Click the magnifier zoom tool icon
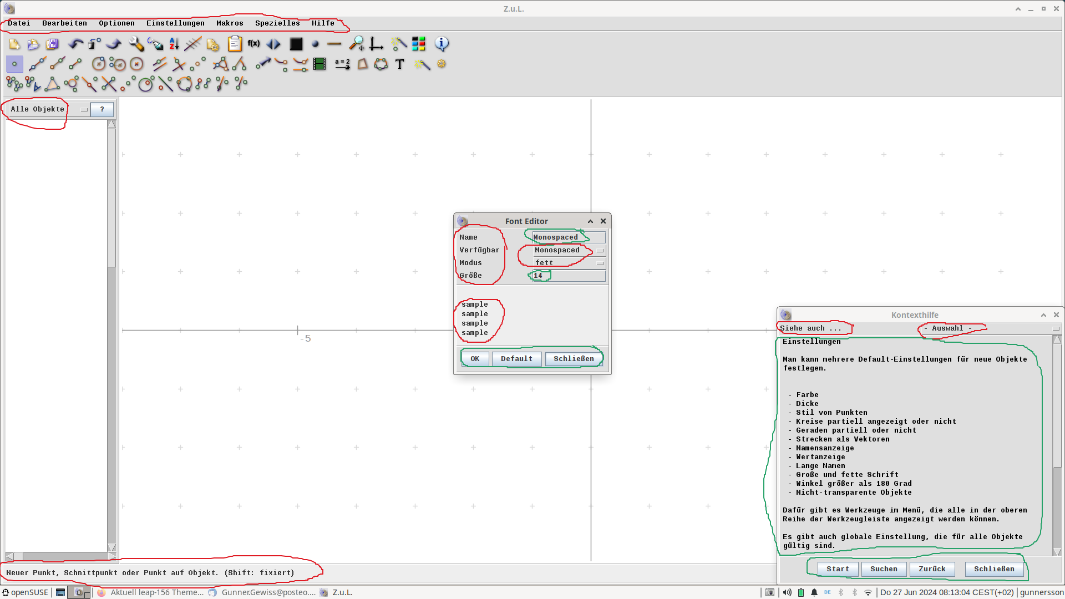The width and height of the screenshot is (1065, 599). point(356,44)
